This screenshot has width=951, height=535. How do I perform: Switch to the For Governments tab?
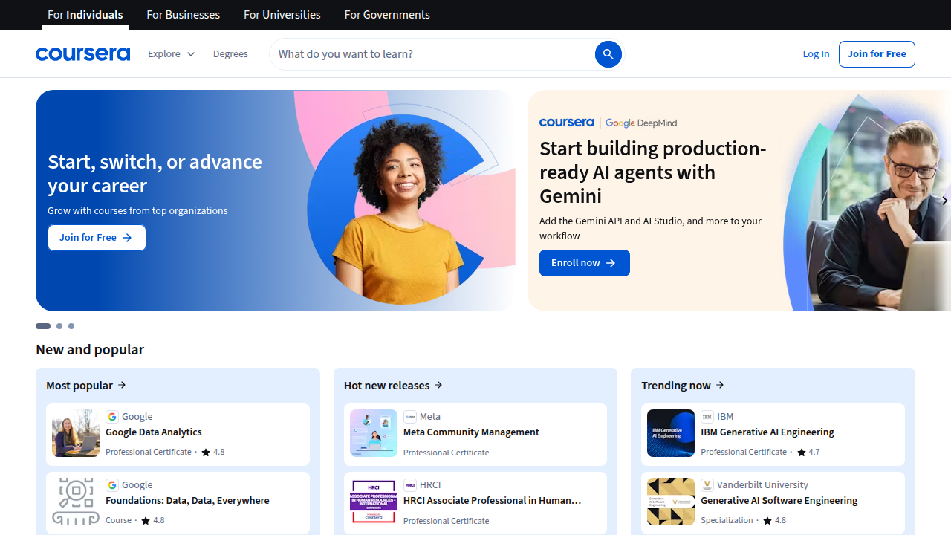387,15
